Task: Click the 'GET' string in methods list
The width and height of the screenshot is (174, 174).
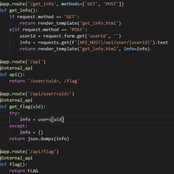Action: click(91, 4)
